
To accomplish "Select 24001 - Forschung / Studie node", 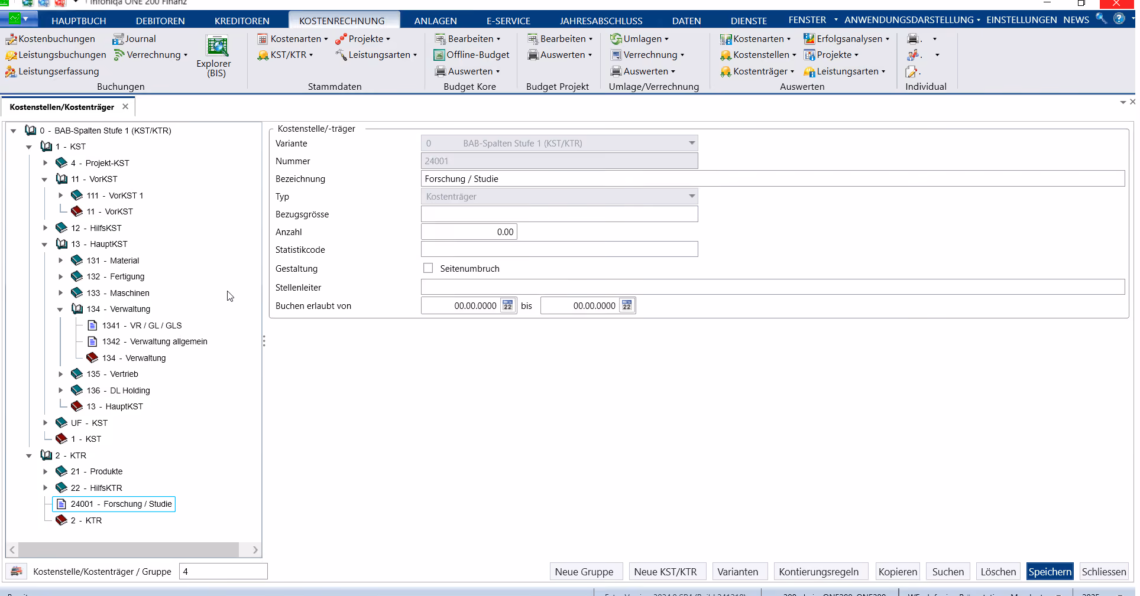I will (114, 504).
